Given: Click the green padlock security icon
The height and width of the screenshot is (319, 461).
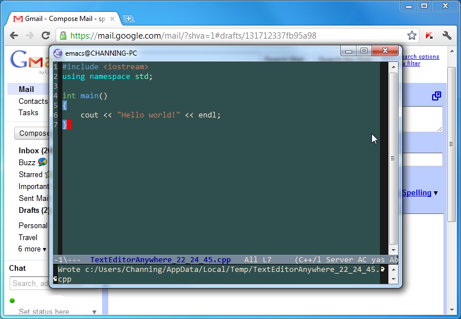Looking at the screenshot, I should tap(63, 36).
